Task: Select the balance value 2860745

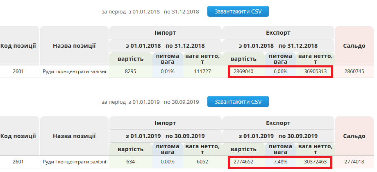Action: click(354, 71)
